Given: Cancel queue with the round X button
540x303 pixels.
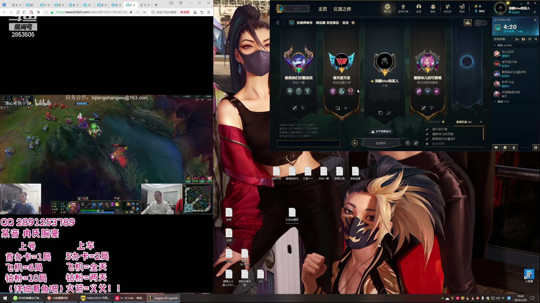Looking at the screenshot, I should [355, 143].
